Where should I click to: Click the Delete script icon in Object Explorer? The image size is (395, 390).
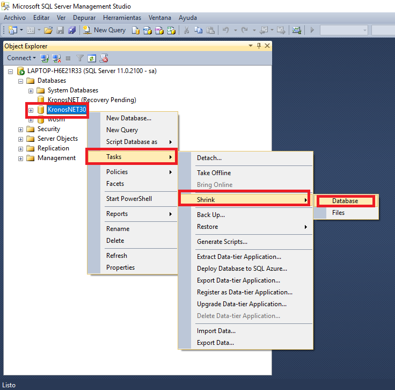[x=104, y=58]
